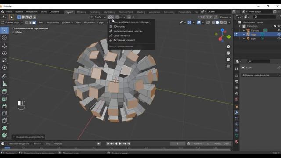Screen dimensions: 281x158
Task: Click the outliner search field
Action: click(x=264, y=17)
